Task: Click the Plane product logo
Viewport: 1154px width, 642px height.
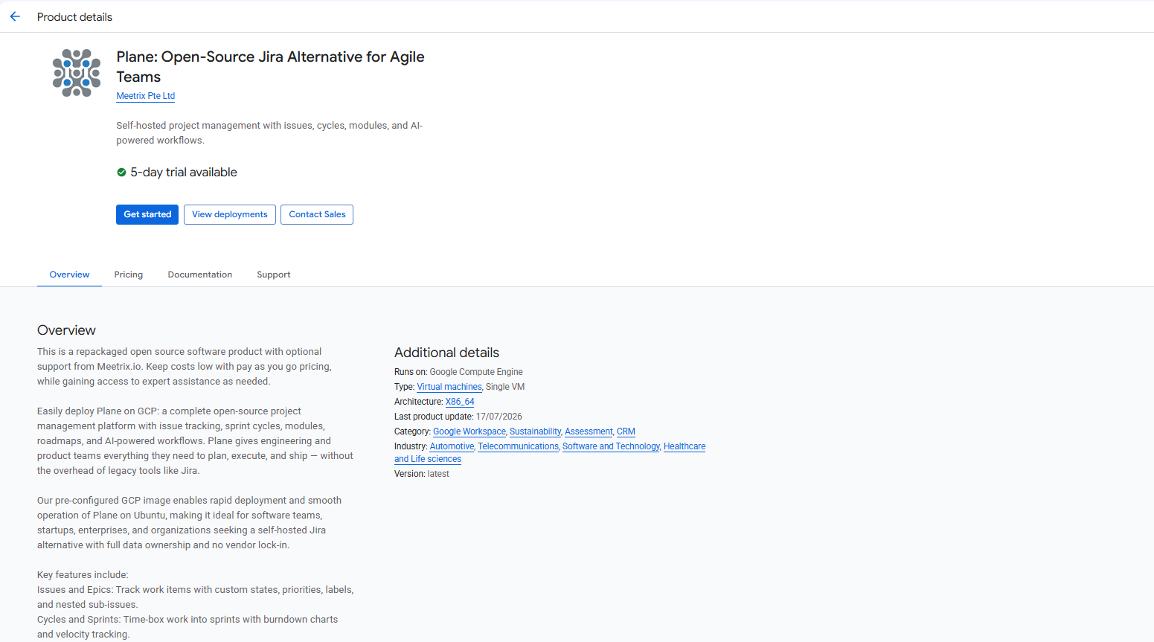Action: (x=77, y=73)
